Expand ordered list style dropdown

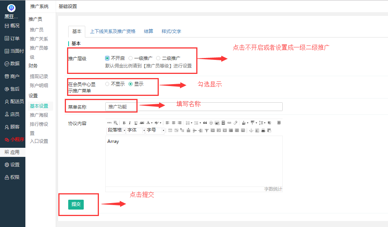pyautogui.click(x=191, y=123)
